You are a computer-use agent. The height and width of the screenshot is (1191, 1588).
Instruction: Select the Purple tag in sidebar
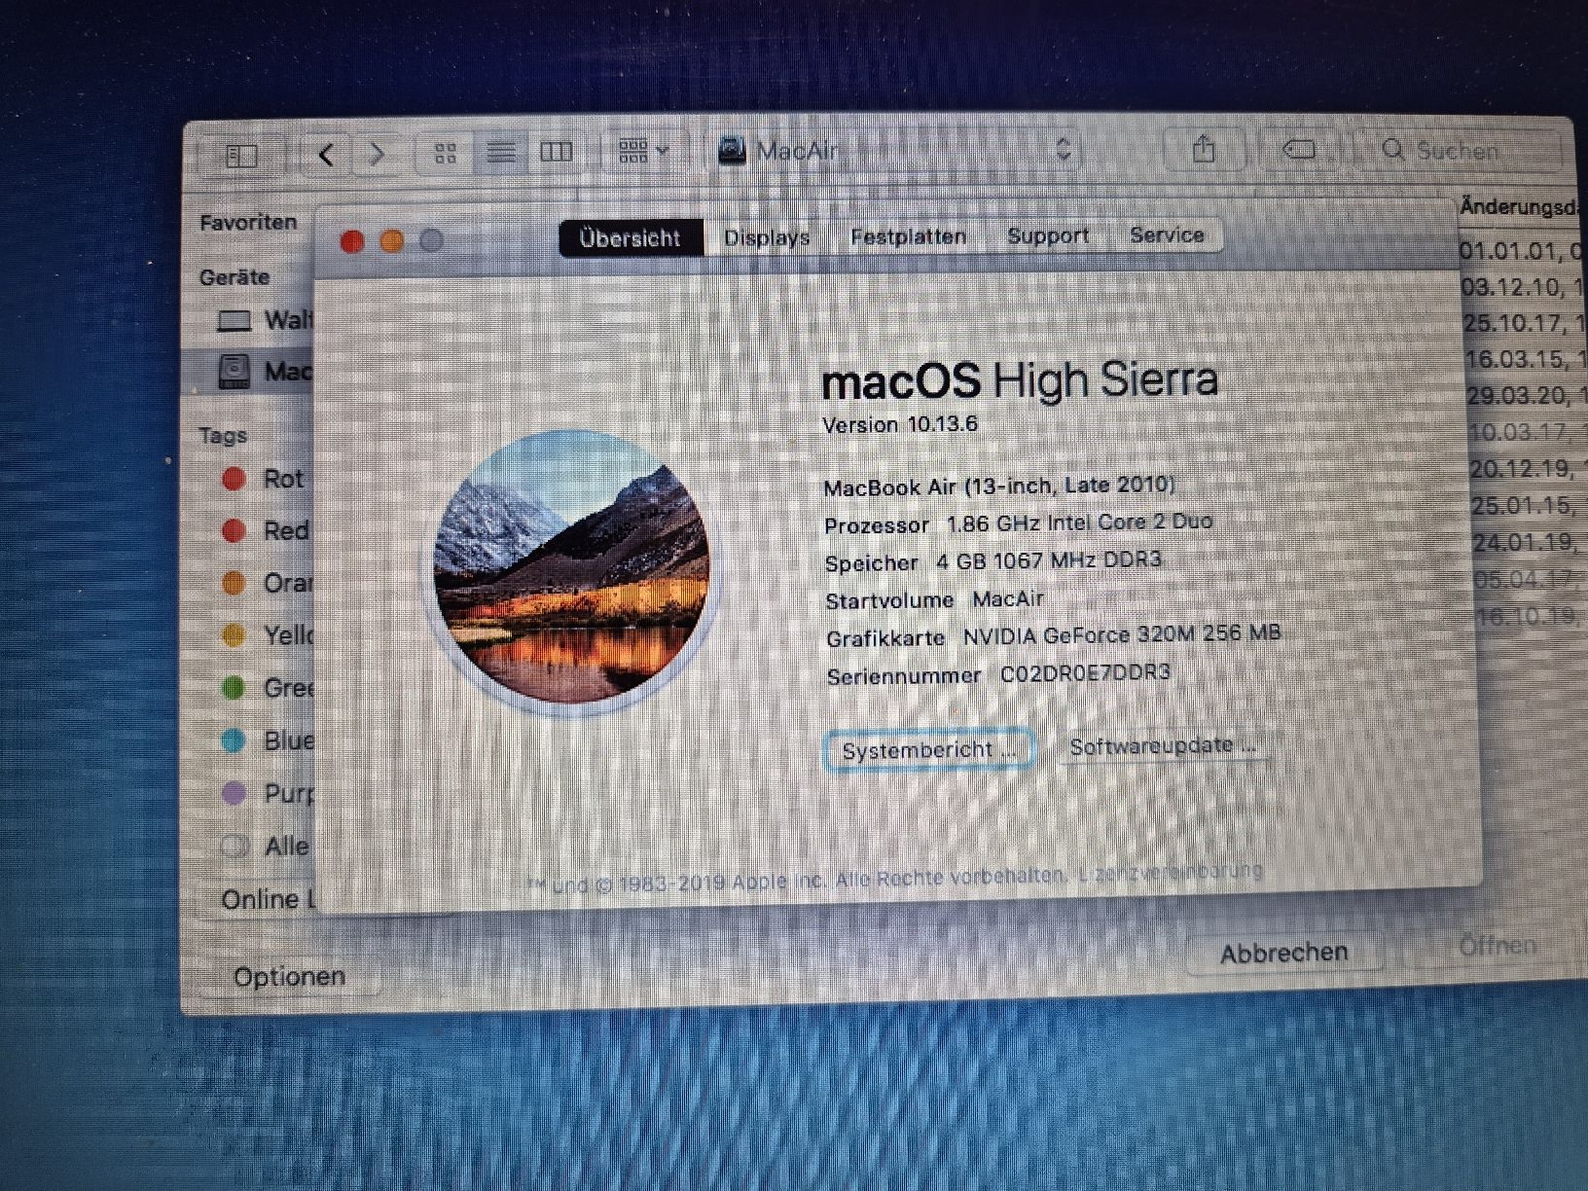coord(266,793)
